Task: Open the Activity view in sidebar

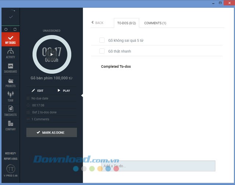Action: pyautogui.click(x=10, y=53)
